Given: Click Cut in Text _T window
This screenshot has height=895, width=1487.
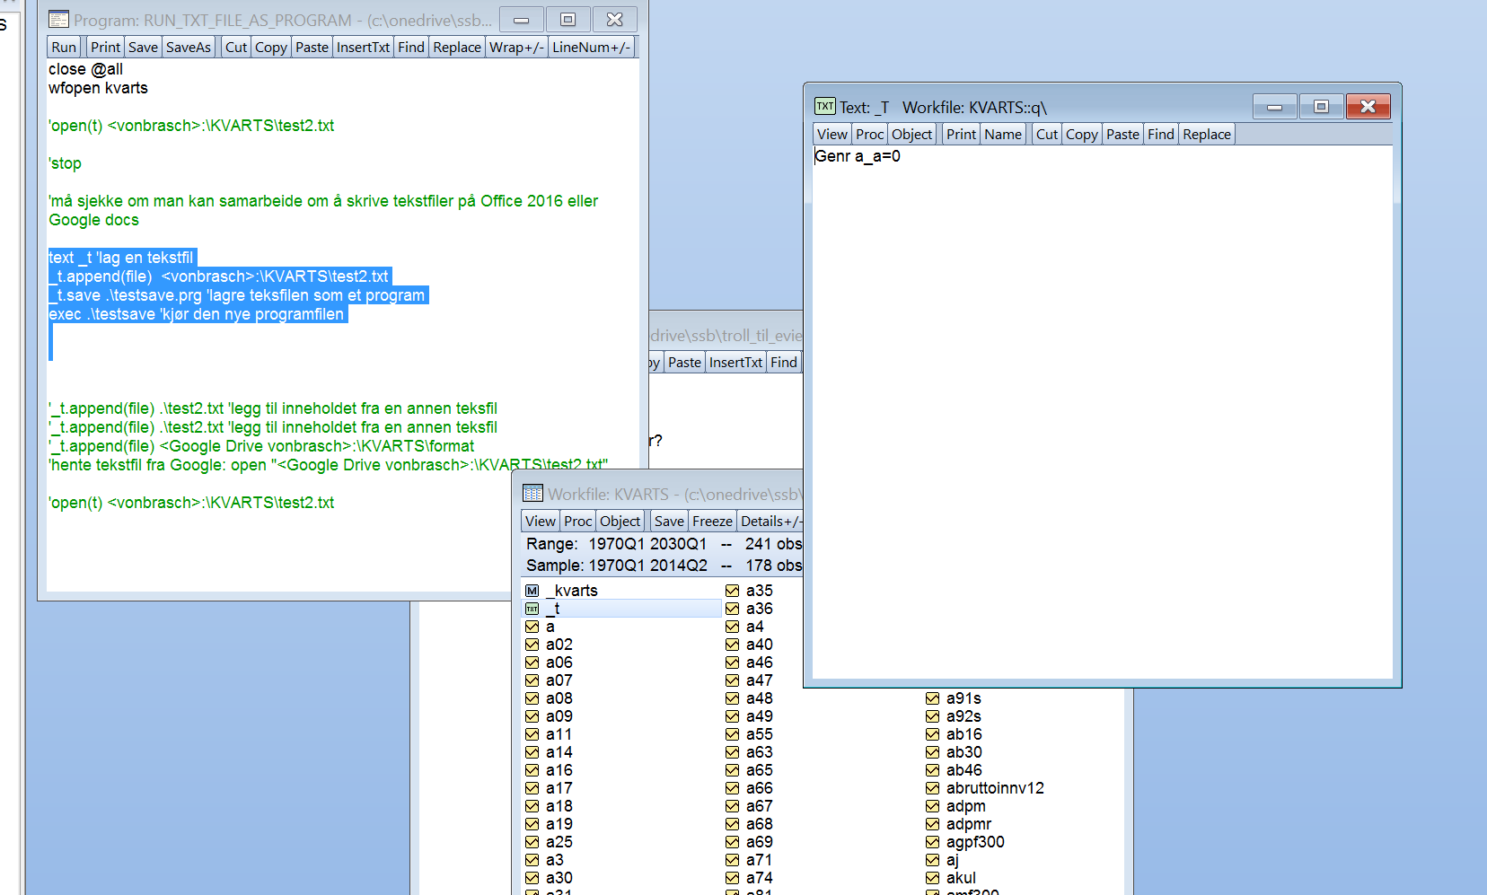Looking at the screenshot, I should pyautogui.click(x=1047, y=134).
